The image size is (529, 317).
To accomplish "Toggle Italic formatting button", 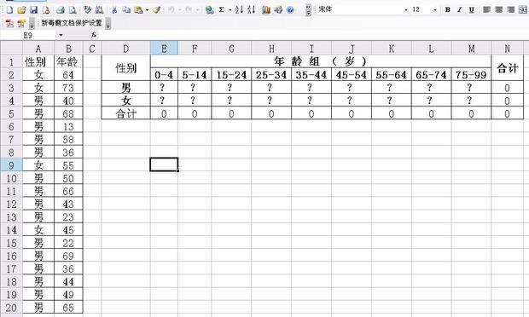I will pyautogui.click(x=460, y=9).
